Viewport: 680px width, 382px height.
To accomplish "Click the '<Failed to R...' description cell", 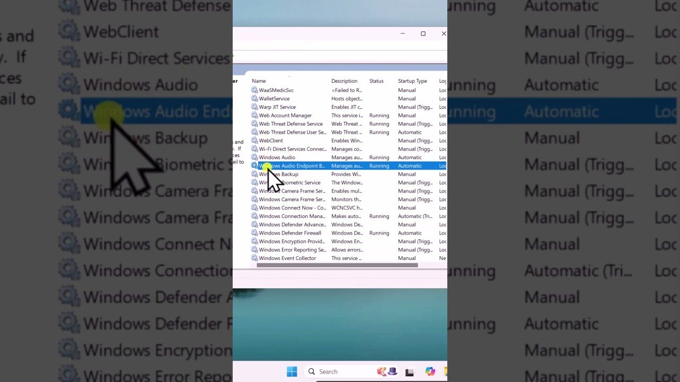I will (346, 90).
